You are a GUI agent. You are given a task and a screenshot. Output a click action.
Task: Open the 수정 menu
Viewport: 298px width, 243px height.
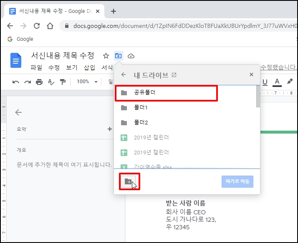tap(54, 67)
